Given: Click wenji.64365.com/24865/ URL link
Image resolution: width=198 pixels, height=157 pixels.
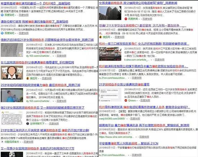Looking at the screenshot, I should pos(112,118).
